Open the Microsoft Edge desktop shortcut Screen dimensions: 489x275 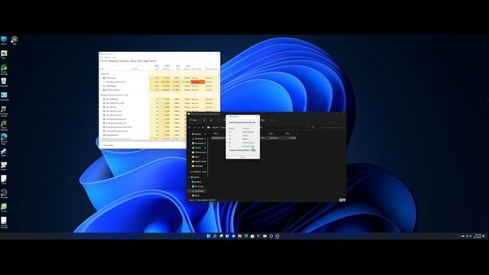4,138
